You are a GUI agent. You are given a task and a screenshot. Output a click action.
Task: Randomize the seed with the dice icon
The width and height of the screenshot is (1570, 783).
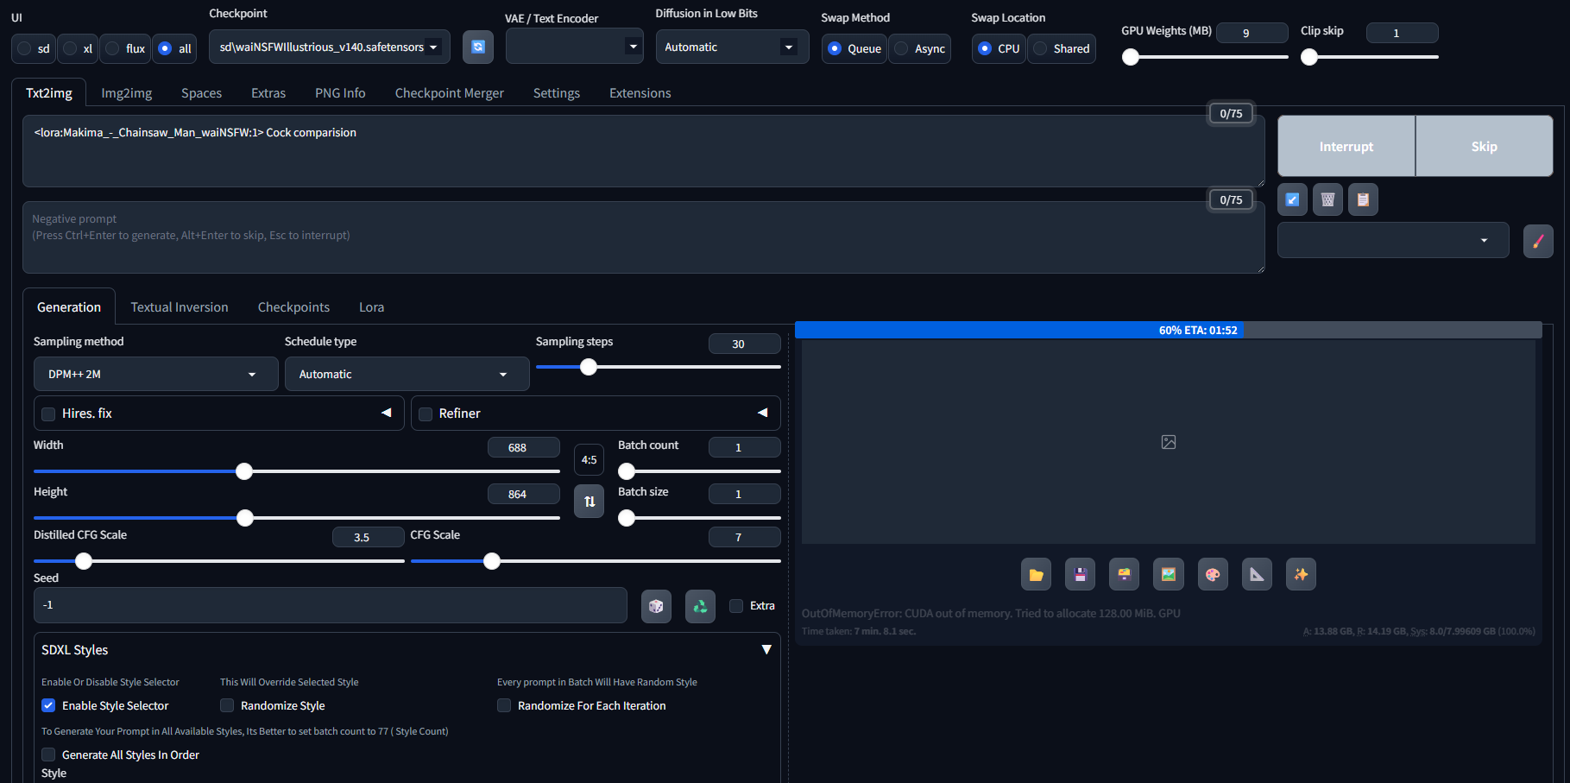[x=656, y=606]
